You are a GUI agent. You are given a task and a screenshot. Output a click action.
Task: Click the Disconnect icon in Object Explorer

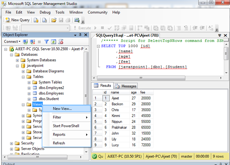[x=32, y=42]
